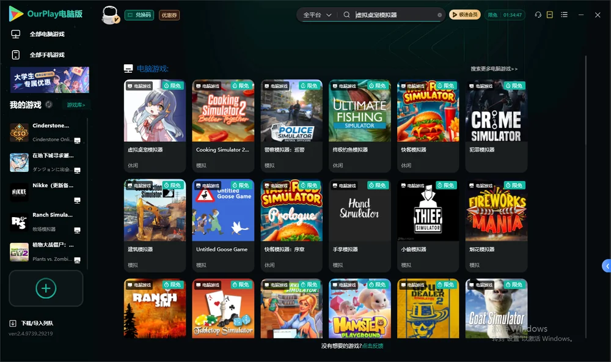Open Crime Simulator 犯罪模拟器 card
This screenshot has height=362, width=611.
click(x=496, y=125)
